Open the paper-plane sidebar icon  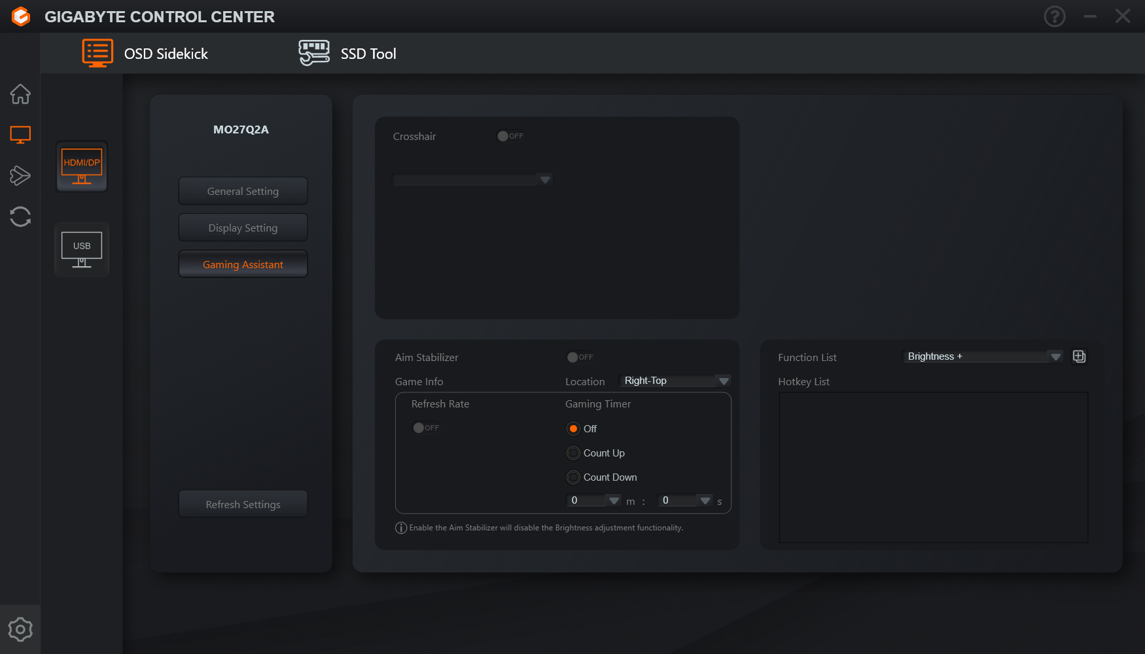point(20,175)
